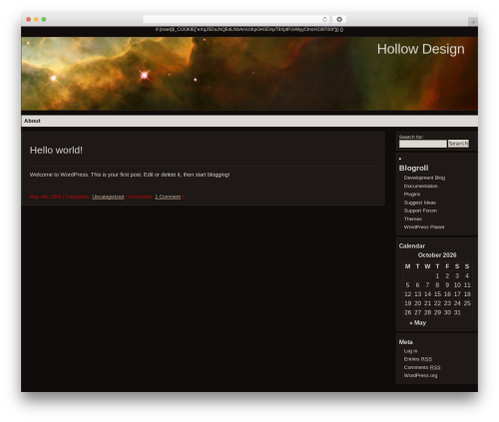Open Themes blogroll link
499x422 pixels.
(x=412, y=218)
